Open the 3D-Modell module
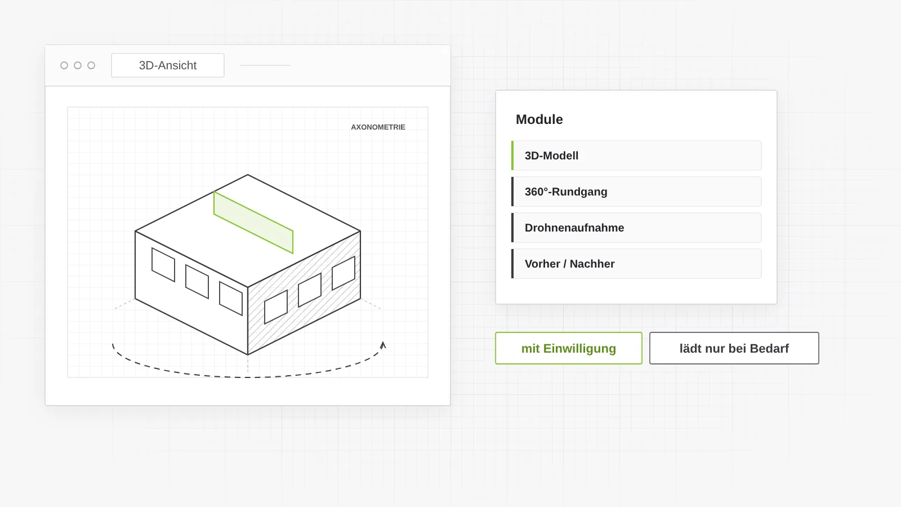901x507 pixels. point(636,155)
